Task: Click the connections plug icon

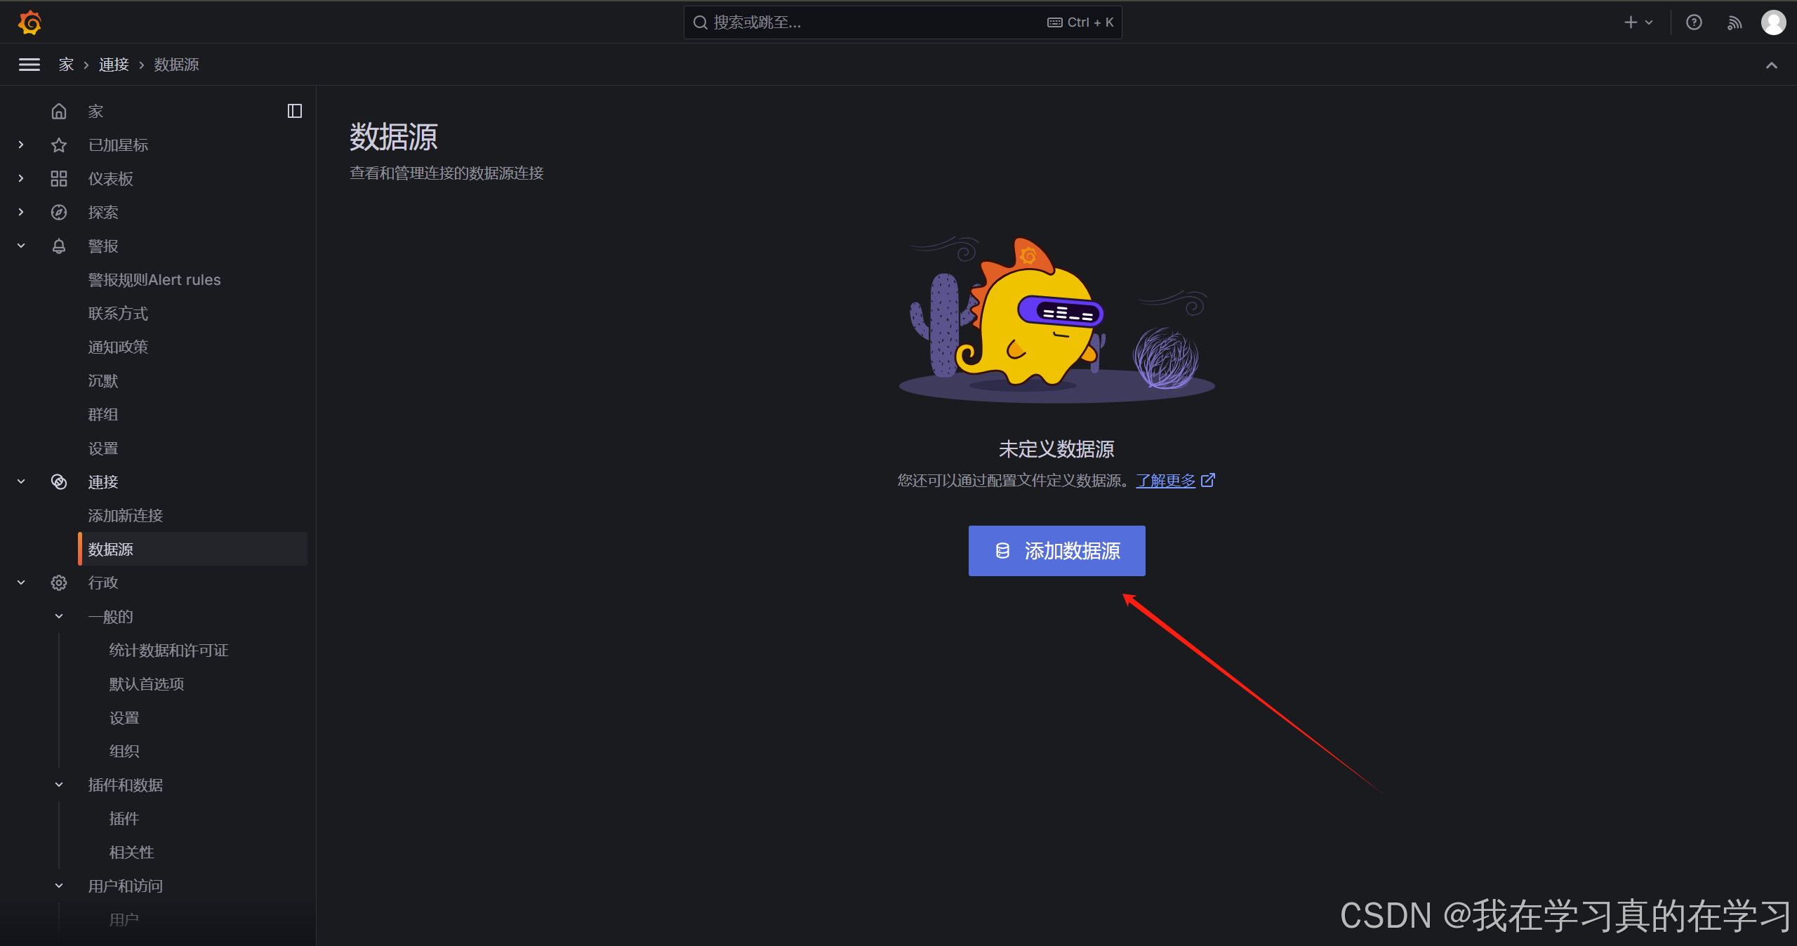Action: click(59, 481)
